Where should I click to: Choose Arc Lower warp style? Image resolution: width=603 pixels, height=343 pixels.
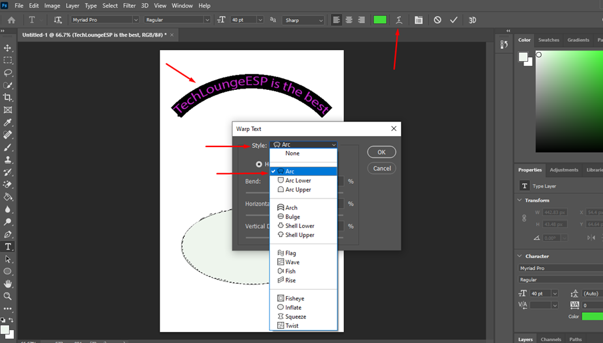303,180
